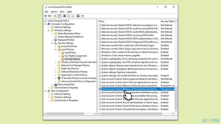Maximize the Local Group Policy Editor window
Viewport: 221px width, 124px height.
coord(165,7)
